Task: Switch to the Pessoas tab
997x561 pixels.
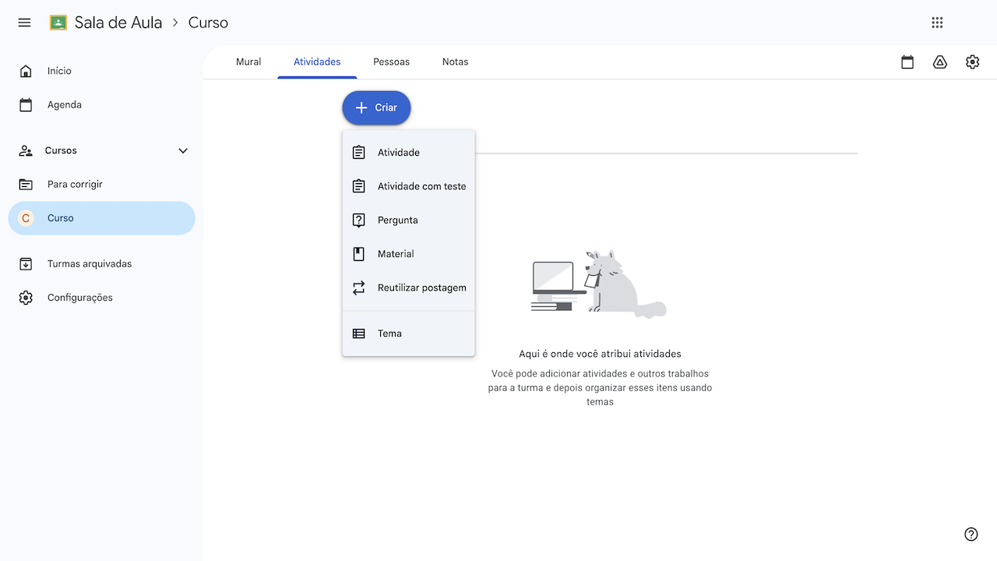Action: coord(391,62)
